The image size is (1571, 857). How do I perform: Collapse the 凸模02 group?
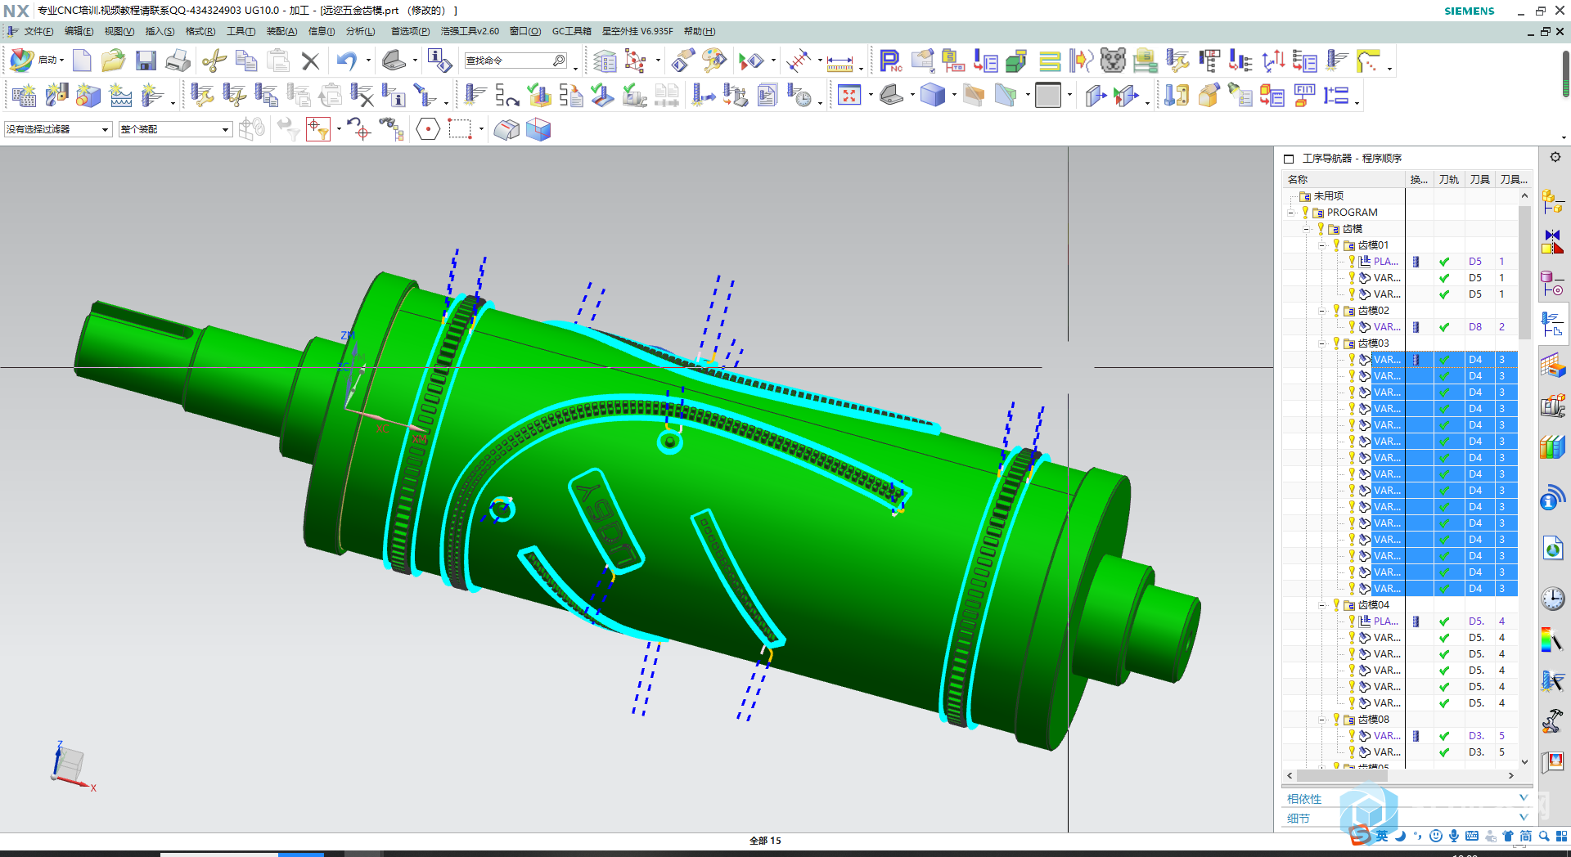1322,311
